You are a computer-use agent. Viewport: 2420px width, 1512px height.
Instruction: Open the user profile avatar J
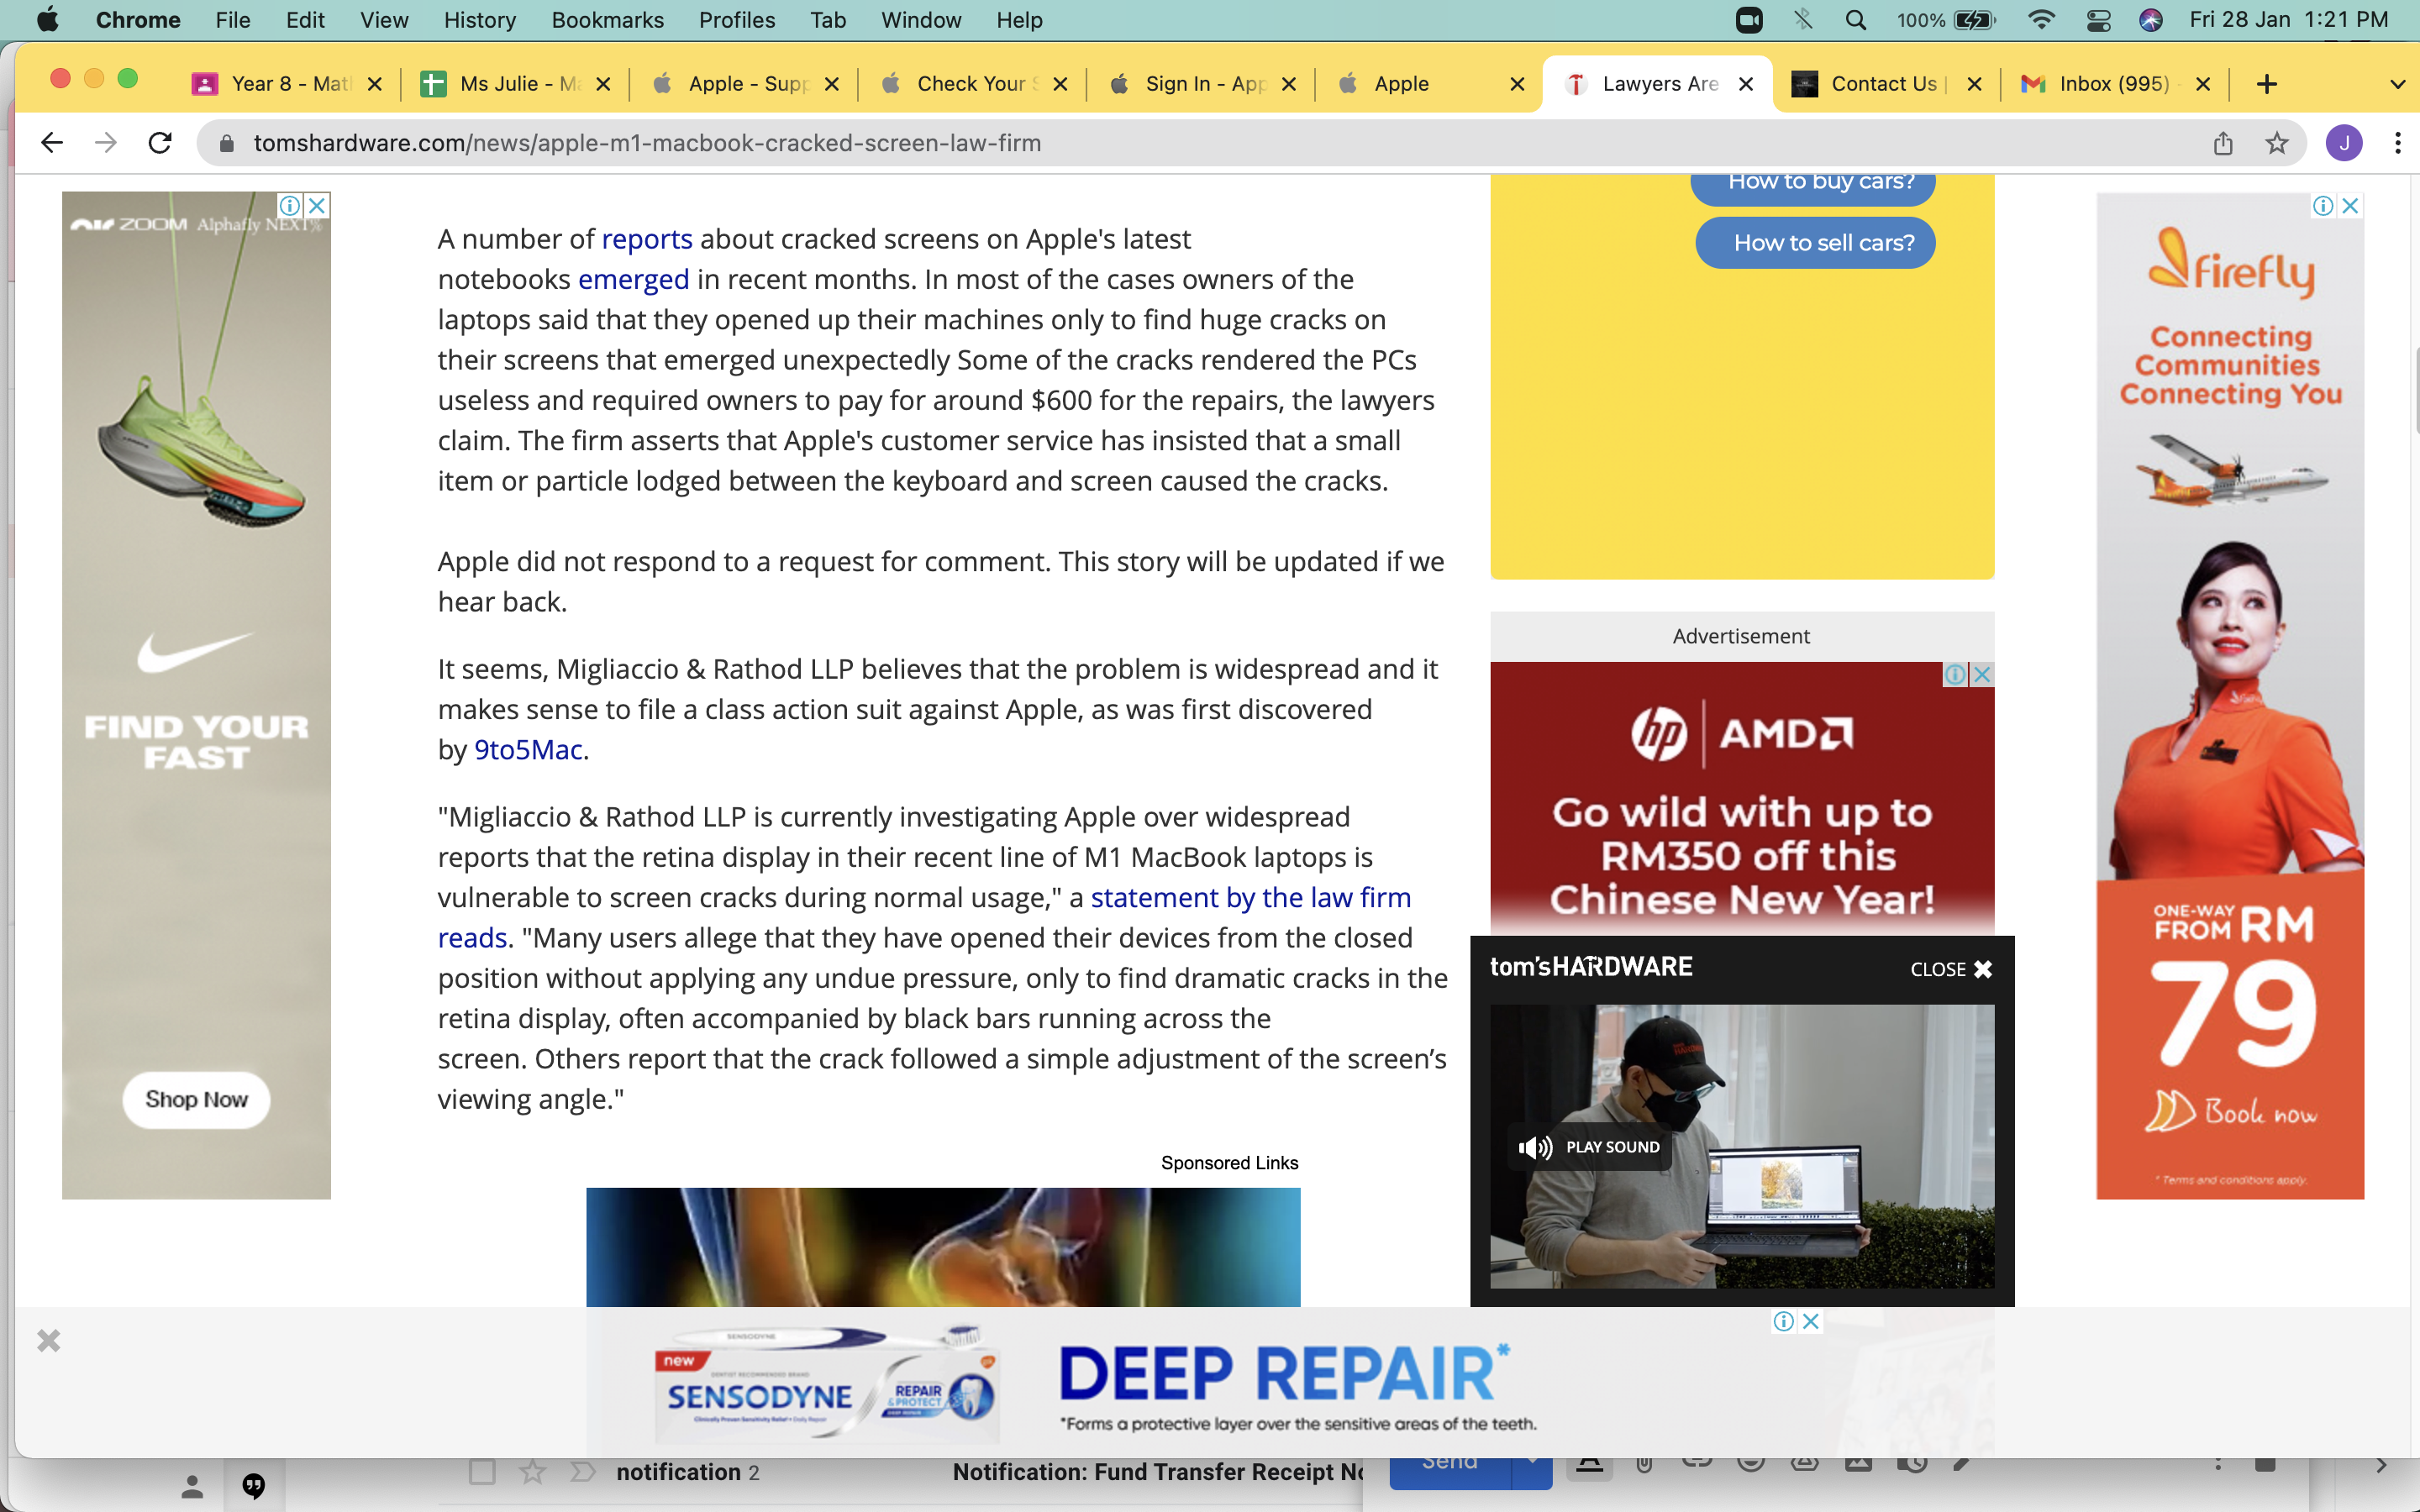point(2343,143)
